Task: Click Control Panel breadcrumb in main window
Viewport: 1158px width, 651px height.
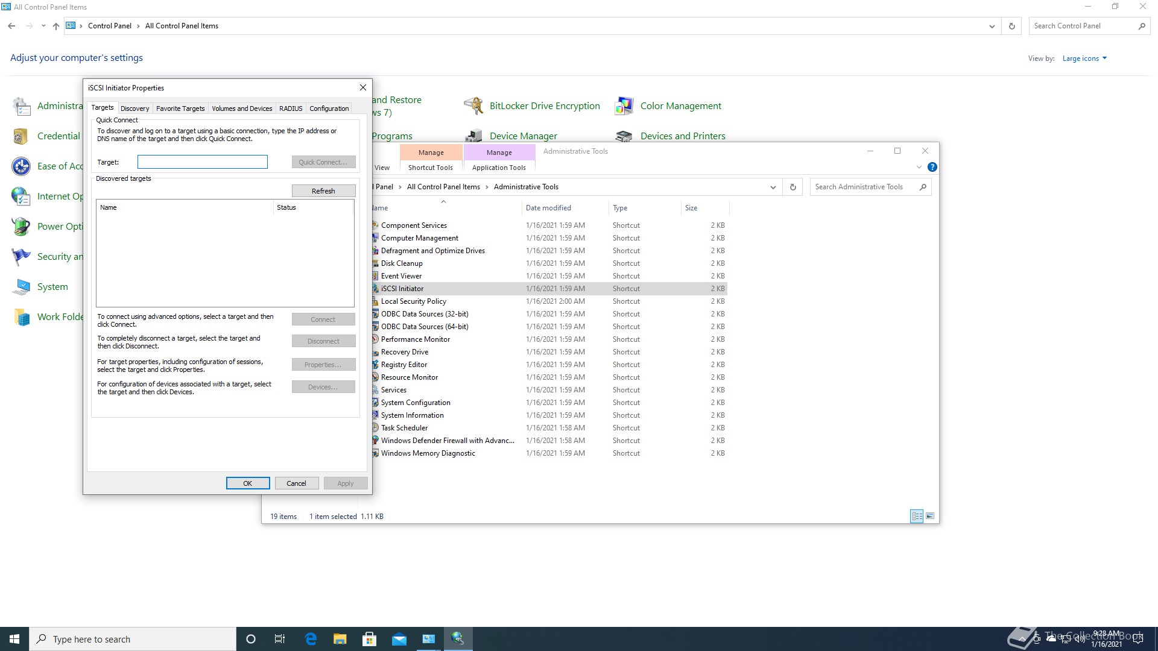Action: (x=110, y=26)
